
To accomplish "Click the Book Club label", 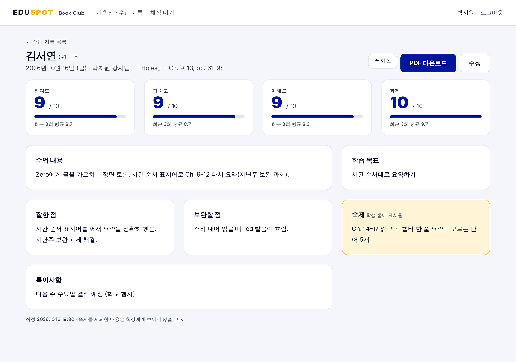I will [x=71, y=13].
